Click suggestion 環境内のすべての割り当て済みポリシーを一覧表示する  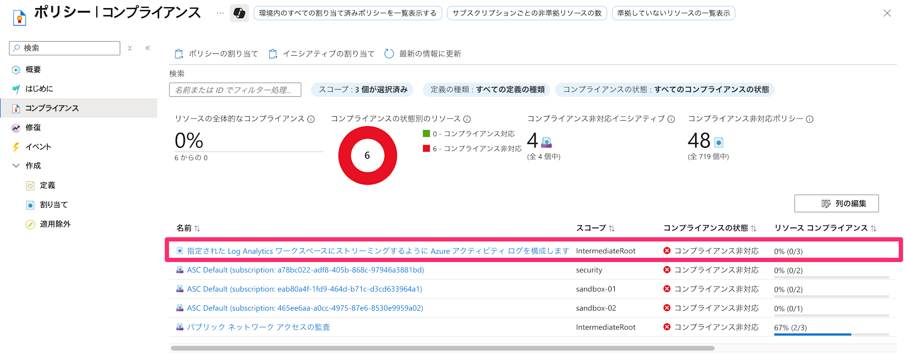pyautogui.click(x=348, y=13)
